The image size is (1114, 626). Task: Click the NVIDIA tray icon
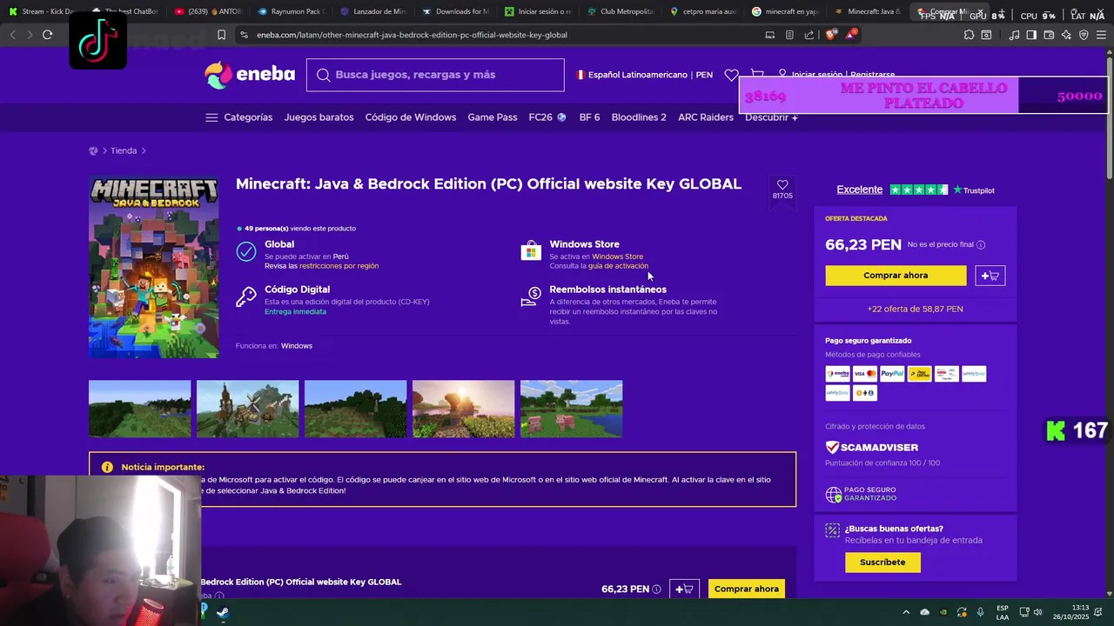tap(943, 612)
